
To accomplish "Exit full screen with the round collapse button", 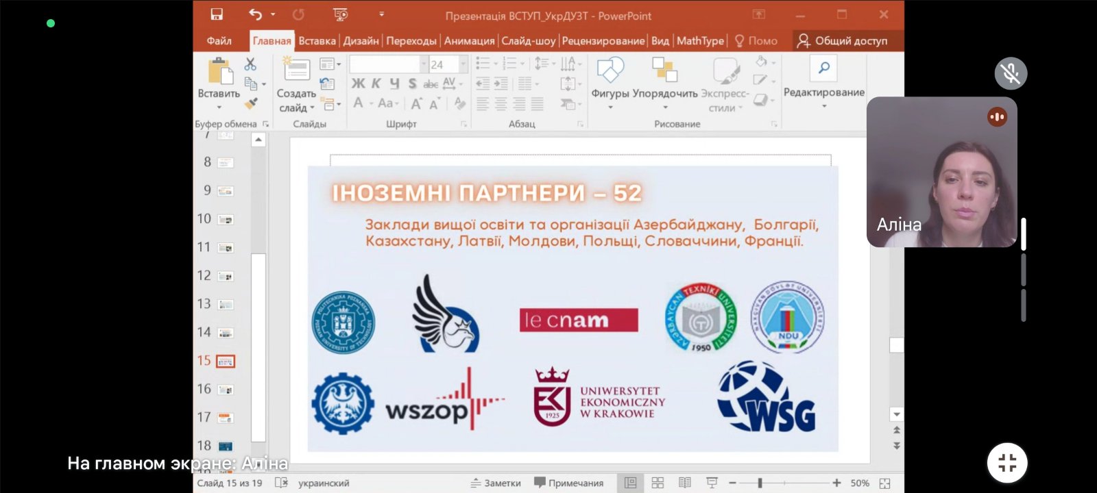I will click(1006, 463).
